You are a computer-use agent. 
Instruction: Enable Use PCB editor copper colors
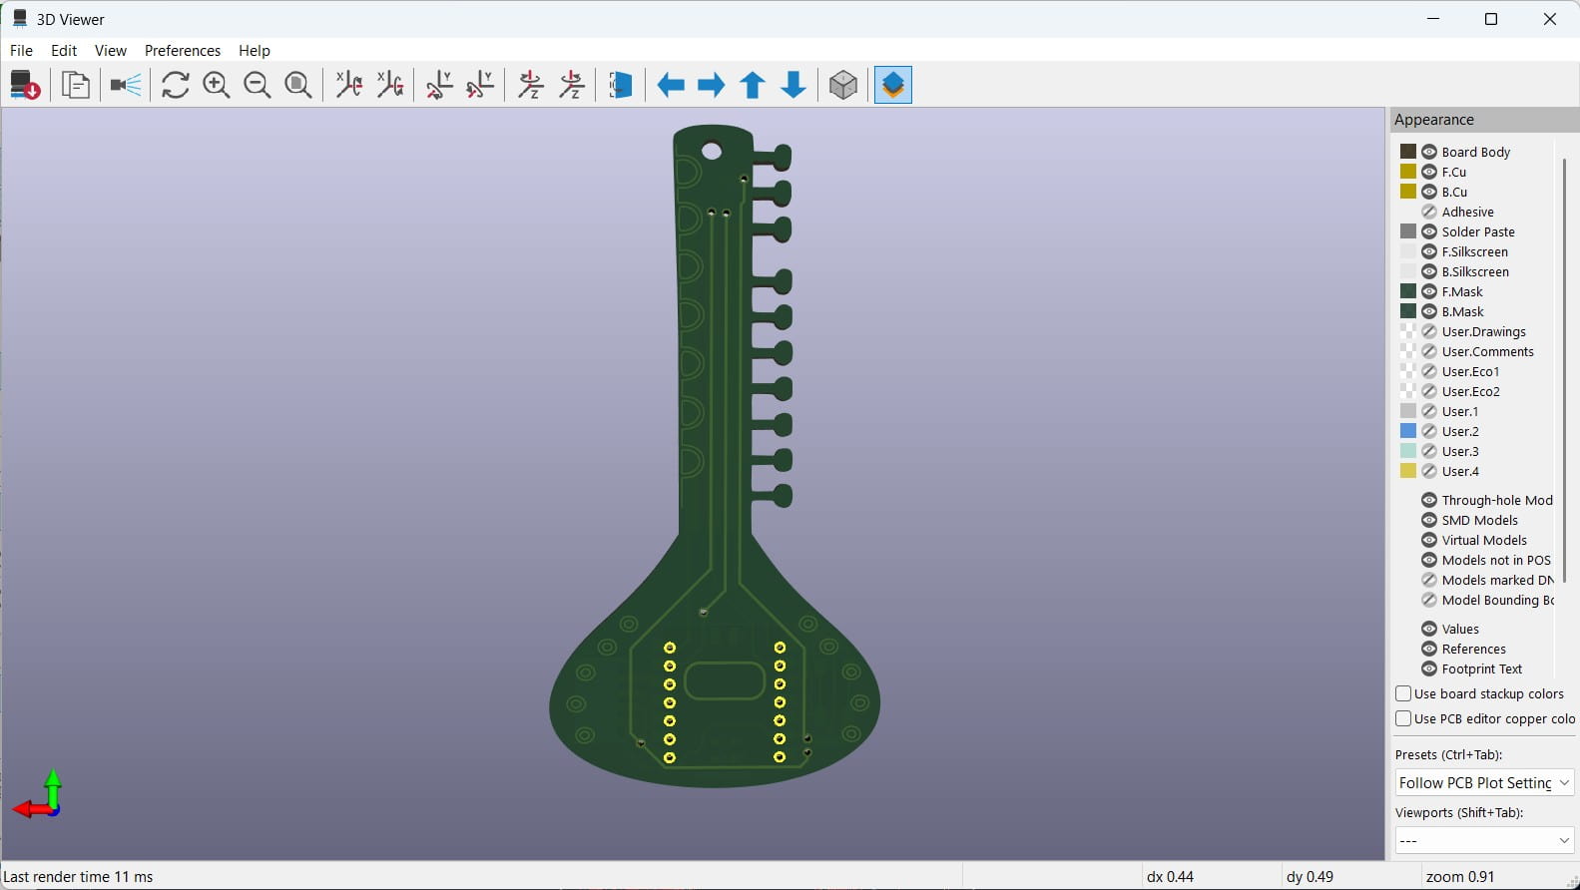[1403, 718]
